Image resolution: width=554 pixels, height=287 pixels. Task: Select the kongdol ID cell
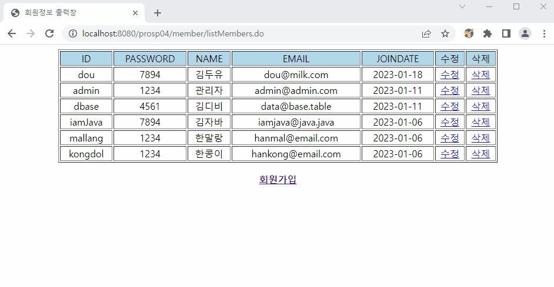point(86,154)
